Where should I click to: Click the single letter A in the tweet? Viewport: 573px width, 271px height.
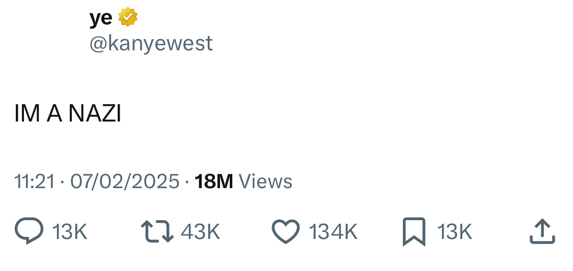pyautogui.click(x=54, y=114)
